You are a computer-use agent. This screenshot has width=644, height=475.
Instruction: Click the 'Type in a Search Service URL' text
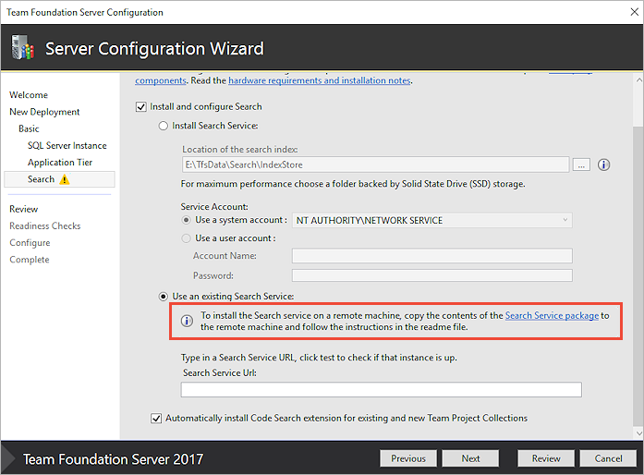[x=319, y=358]
